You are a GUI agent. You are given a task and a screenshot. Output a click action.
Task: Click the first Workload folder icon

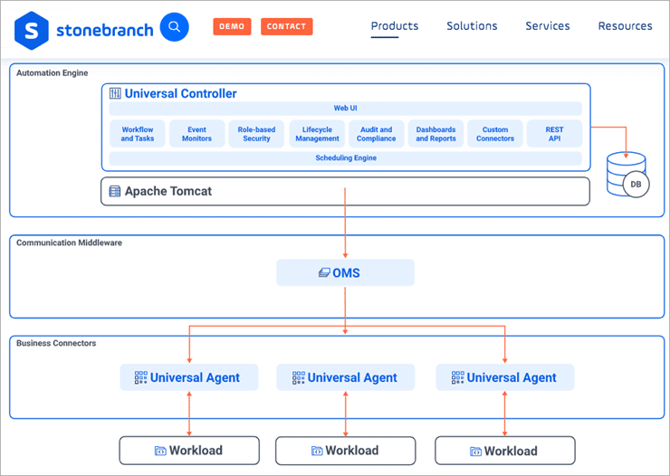tap(160, 451)
